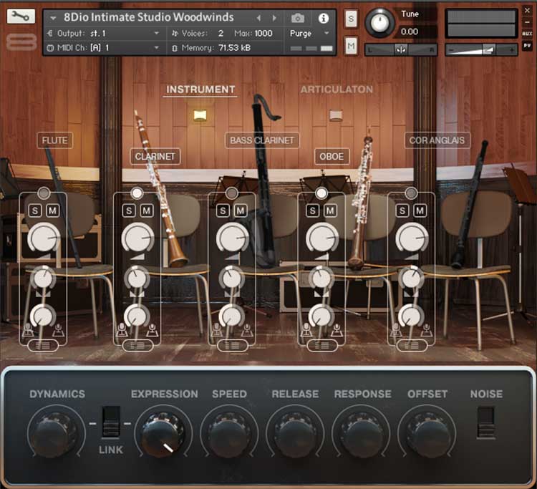
Task: Toggle the Cor Anglais power button
Action: point(411,193)
